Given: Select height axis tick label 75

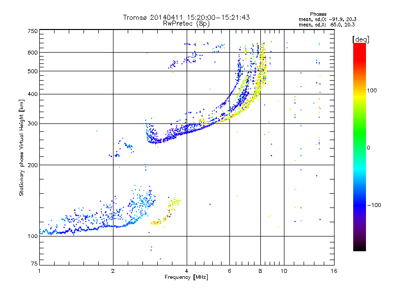Looking at the screenshot, I should (34, 264).
